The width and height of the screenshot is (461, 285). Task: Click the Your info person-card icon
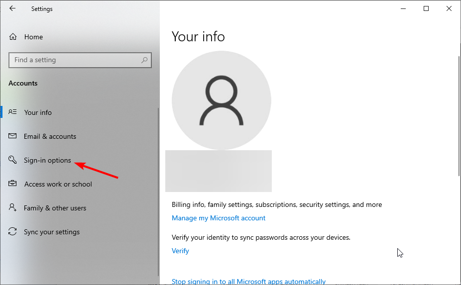coord(12,112)
